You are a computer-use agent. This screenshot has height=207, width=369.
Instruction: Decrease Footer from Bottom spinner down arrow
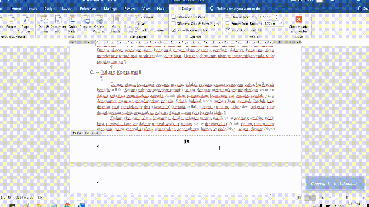[281, 25]
